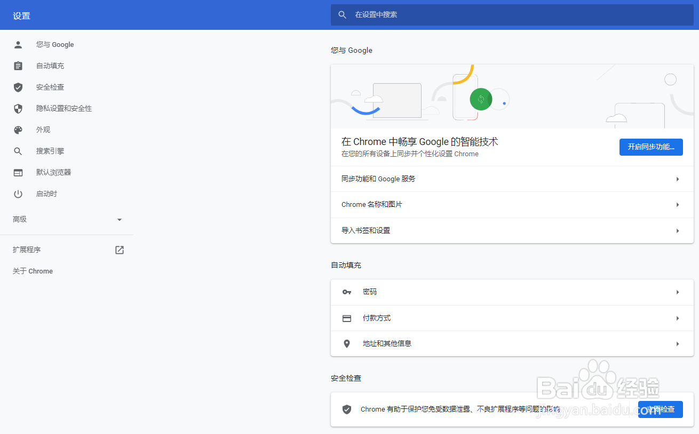
Task: Select 自动填充 in the sidebar
Action: tap(50, 66)
